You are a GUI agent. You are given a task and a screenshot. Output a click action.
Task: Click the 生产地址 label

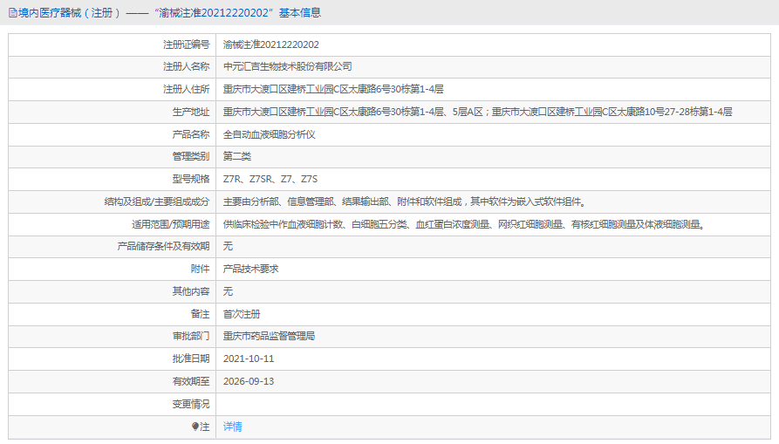tap(191, 112)
